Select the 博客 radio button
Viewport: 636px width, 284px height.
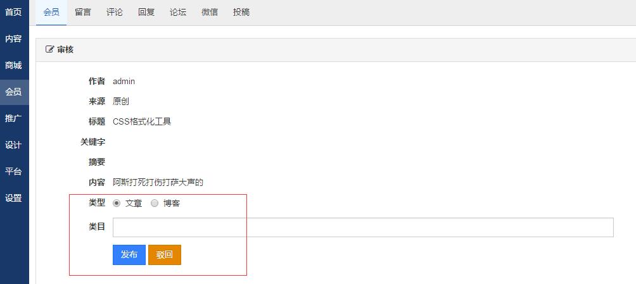coord(155,203)
